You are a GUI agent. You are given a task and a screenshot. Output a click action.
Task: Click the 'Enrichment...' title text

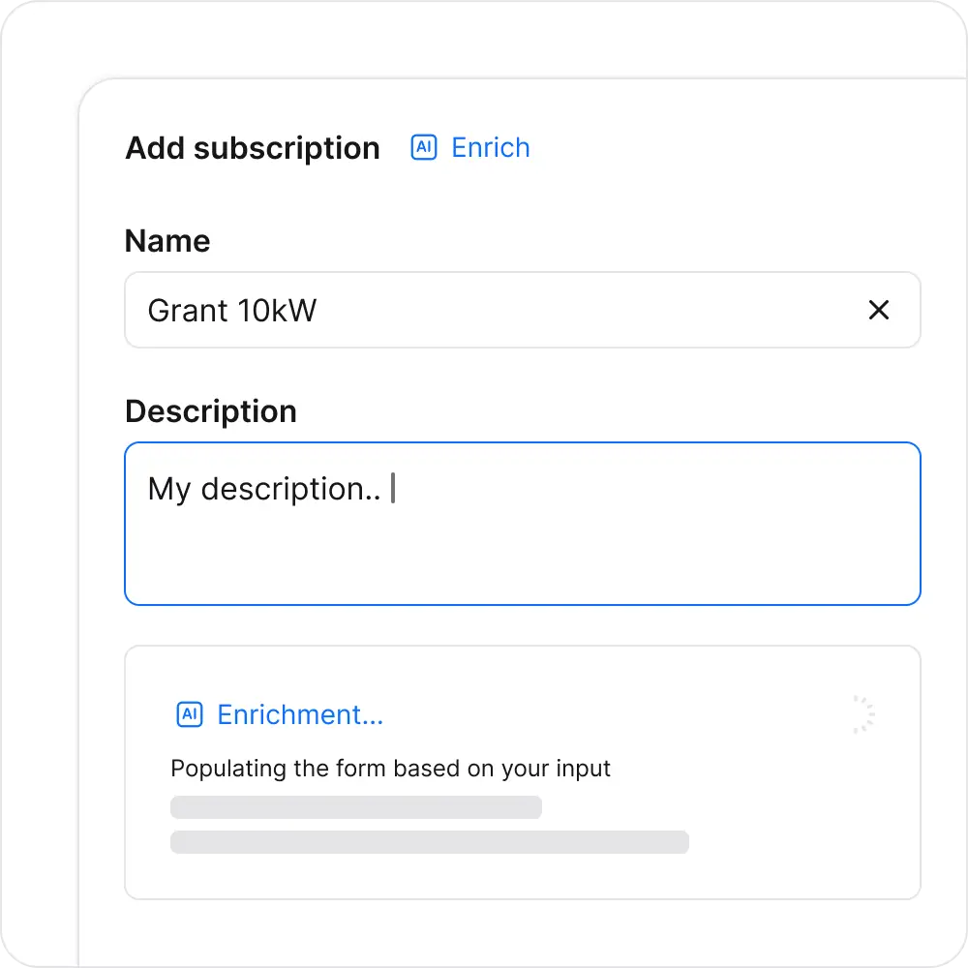tap(300, 714)
